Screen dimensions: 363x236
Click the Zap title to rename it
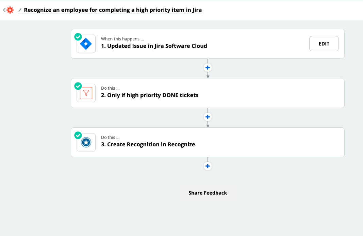coord(112,10)
